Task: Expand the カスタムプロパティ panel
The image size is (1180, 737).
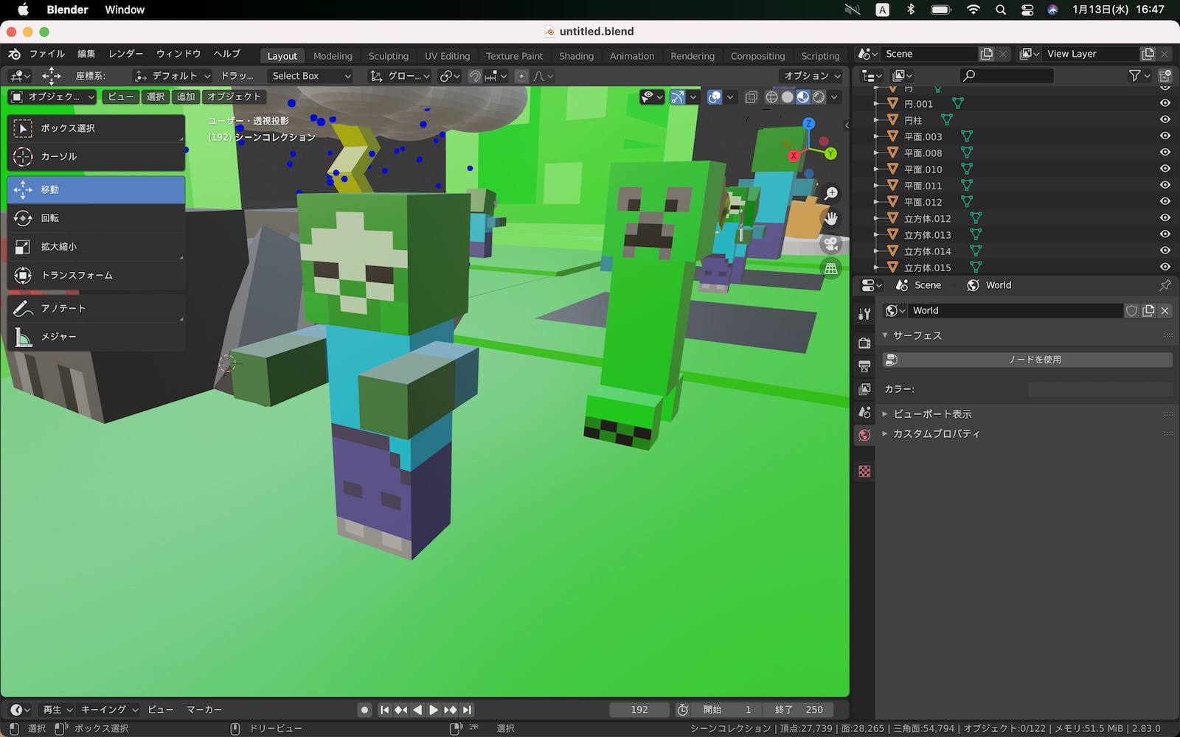Action: click(937, 434)
